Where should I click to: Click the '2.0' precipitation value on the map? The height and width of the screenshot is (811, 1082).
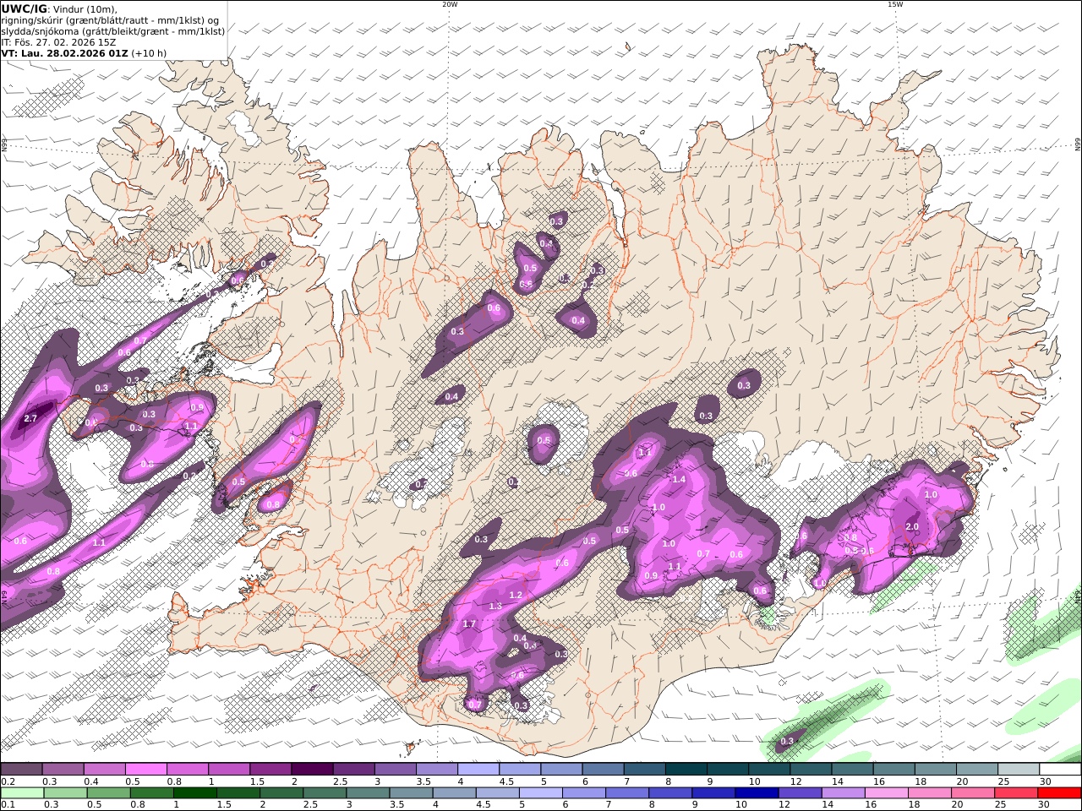coord(912,526)
